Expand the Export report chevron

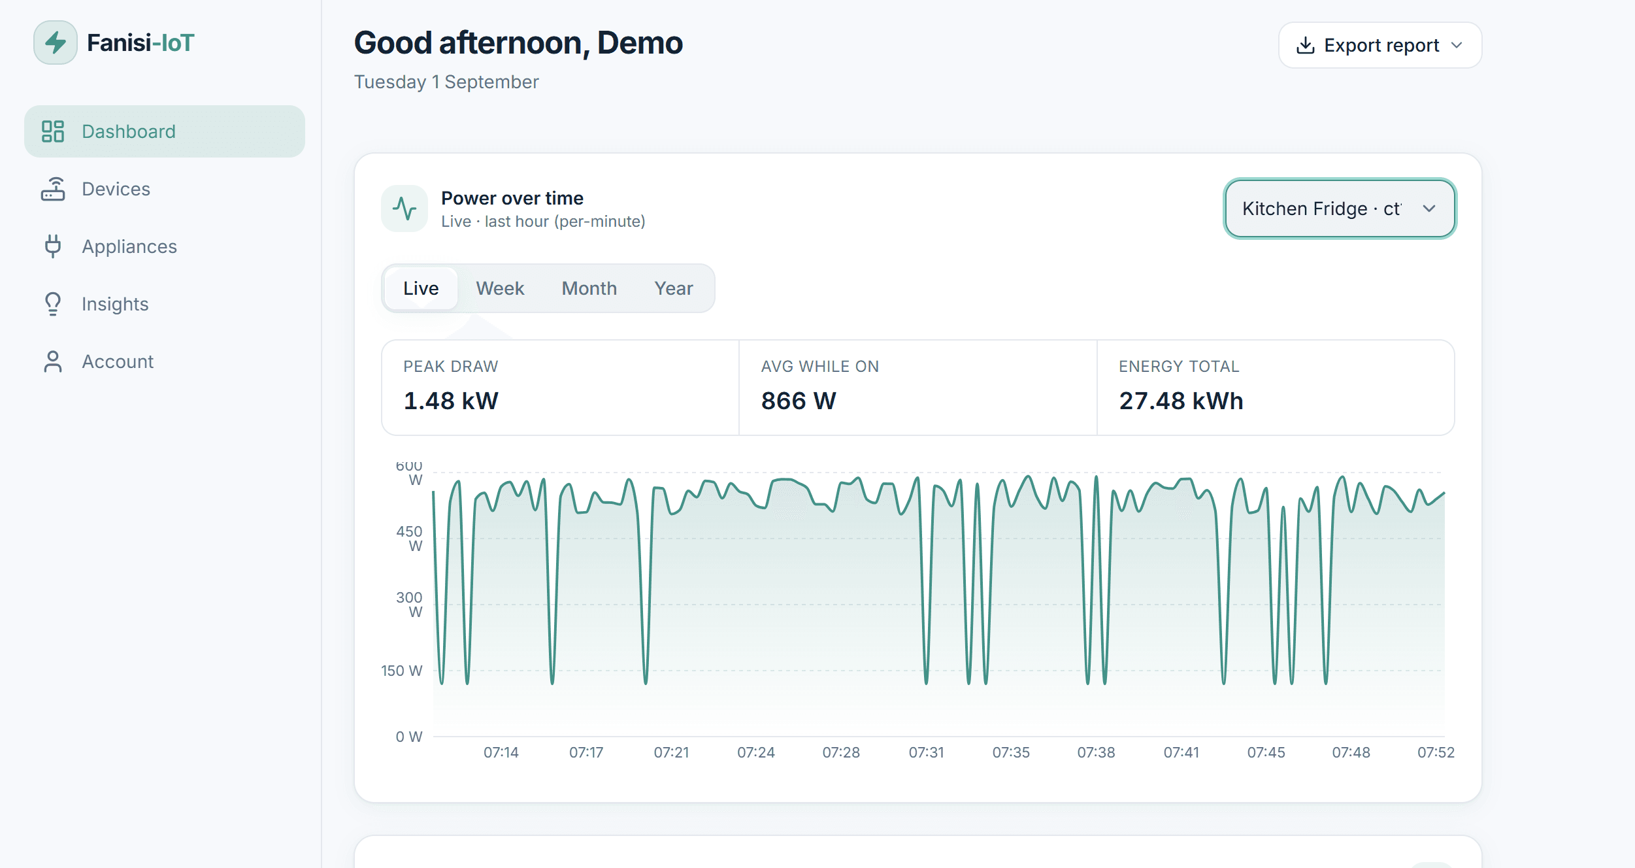click(x=1457, y=45)
